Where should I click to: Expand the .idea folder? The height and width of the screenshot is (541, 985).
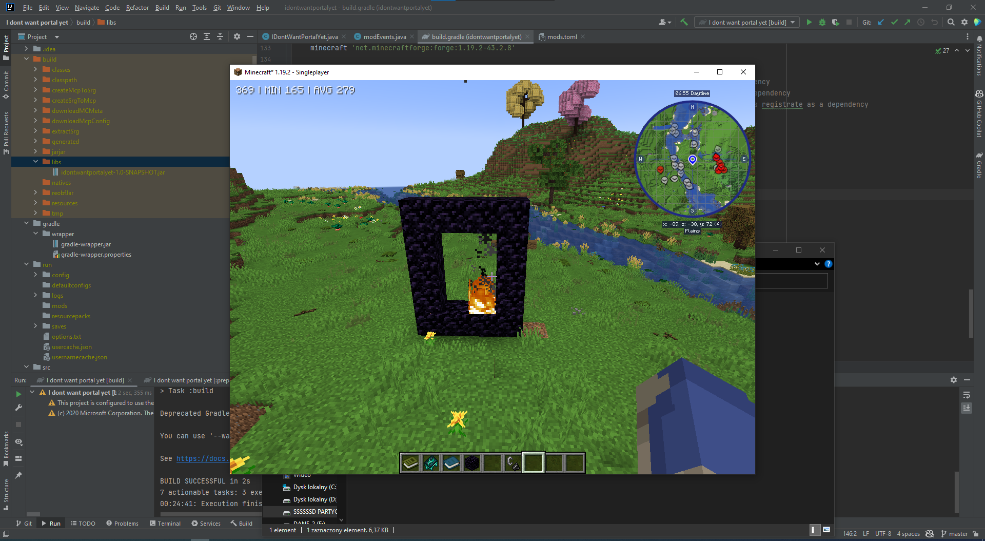click(26, 49)
